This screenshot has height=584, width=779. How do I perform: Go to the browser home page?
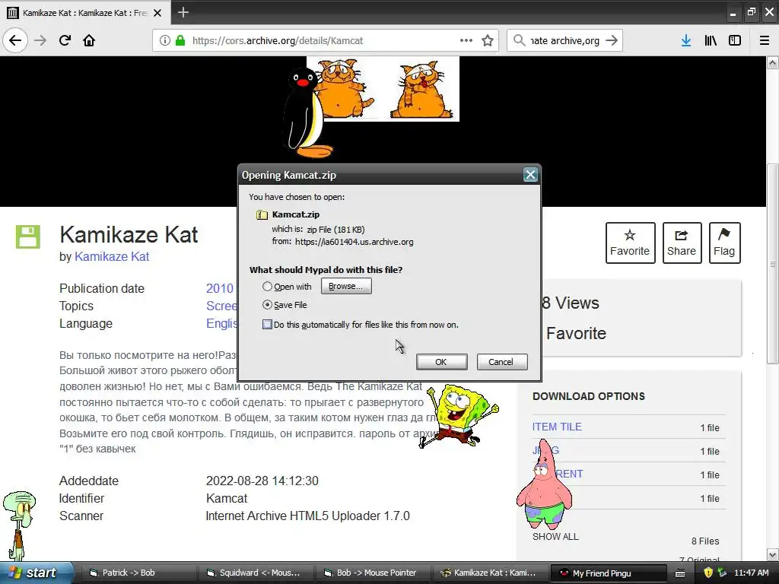(89, 40)
